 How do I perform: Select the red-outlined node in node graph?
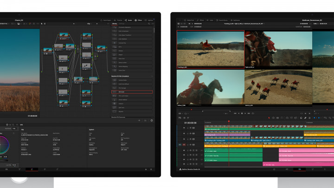[64, 36]
